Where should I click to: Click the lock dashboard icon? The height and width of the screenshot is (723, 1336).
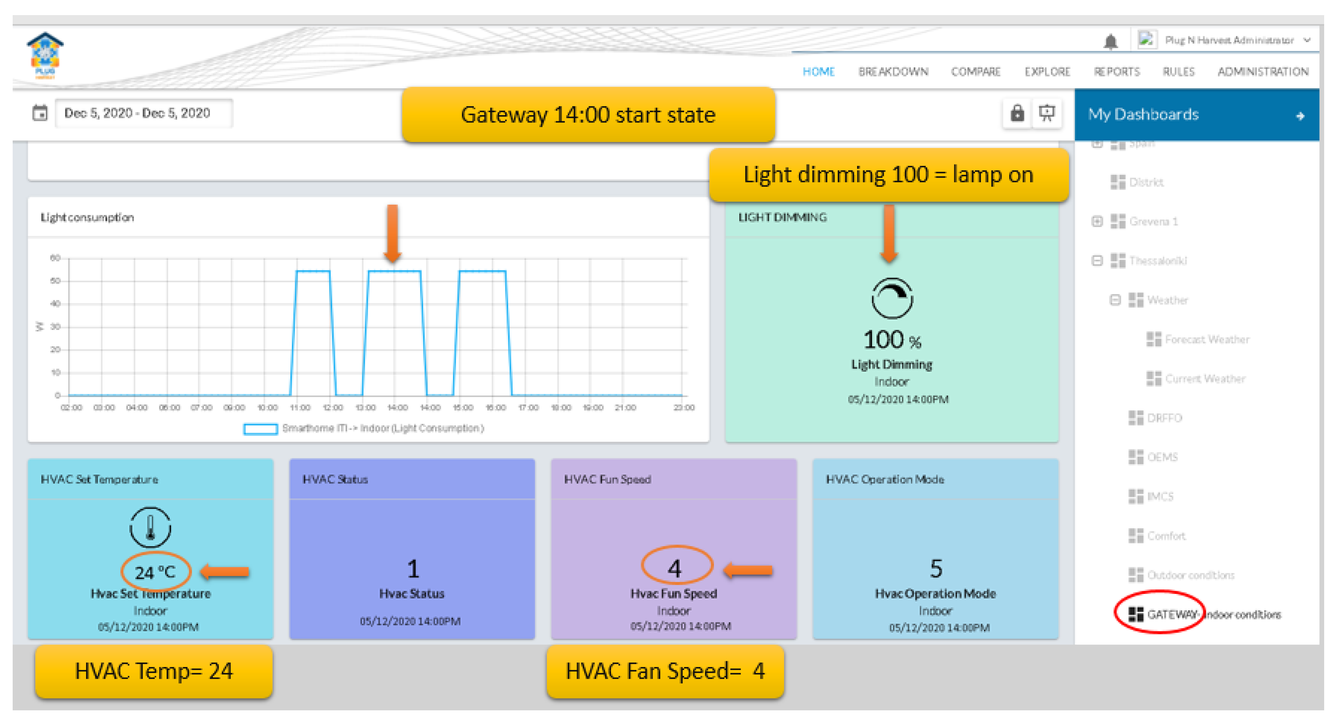(x=1017, y=113)
